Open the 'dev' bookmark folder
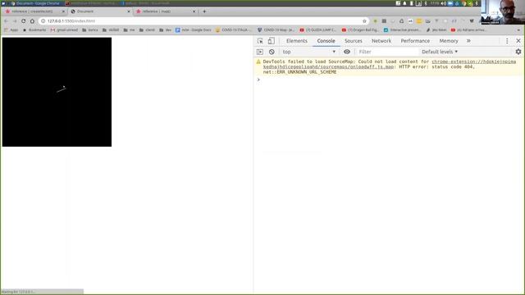The image size is (525, 295). click(x=166, y=30)
